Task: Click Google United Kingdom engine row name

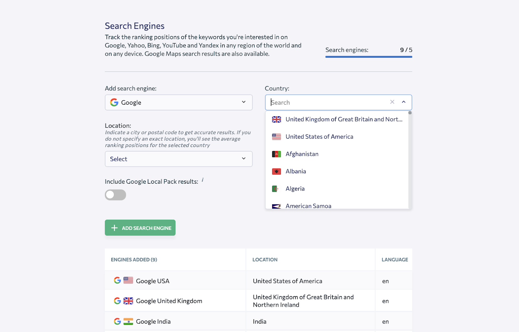Action: click(169, 301)
